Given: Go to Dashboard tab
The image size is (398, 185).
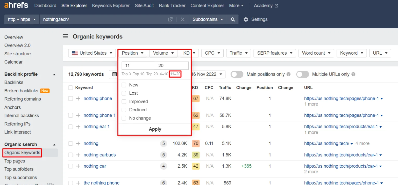Looking at the screenshot, I should (x=45, y=5).
